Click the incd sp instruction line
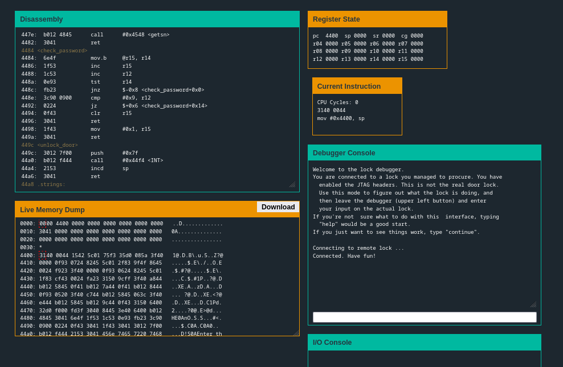The height and width of the screenshot is (367, 563). pos(75,168)
